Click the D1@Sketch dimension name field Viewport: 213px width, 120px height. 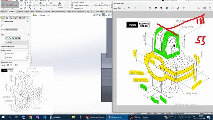coord(17,54)
